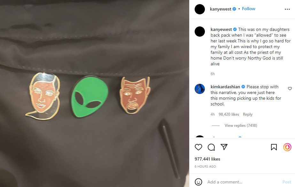
Task: View the 977,441 likes list
Action: (207, 159)
